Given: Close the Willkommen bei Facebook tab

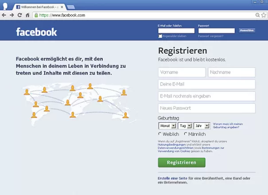Looking at the screenshot, I should (x=62, y=7).
